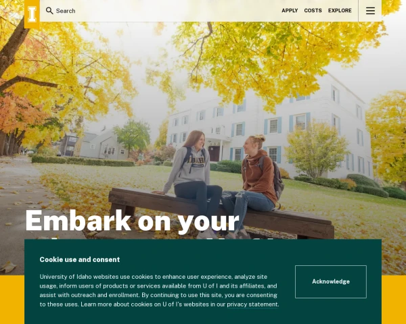The width and height of the screenshot is (406, 324).
Task: Open the privacy statement link
Action: pos(252,304)
